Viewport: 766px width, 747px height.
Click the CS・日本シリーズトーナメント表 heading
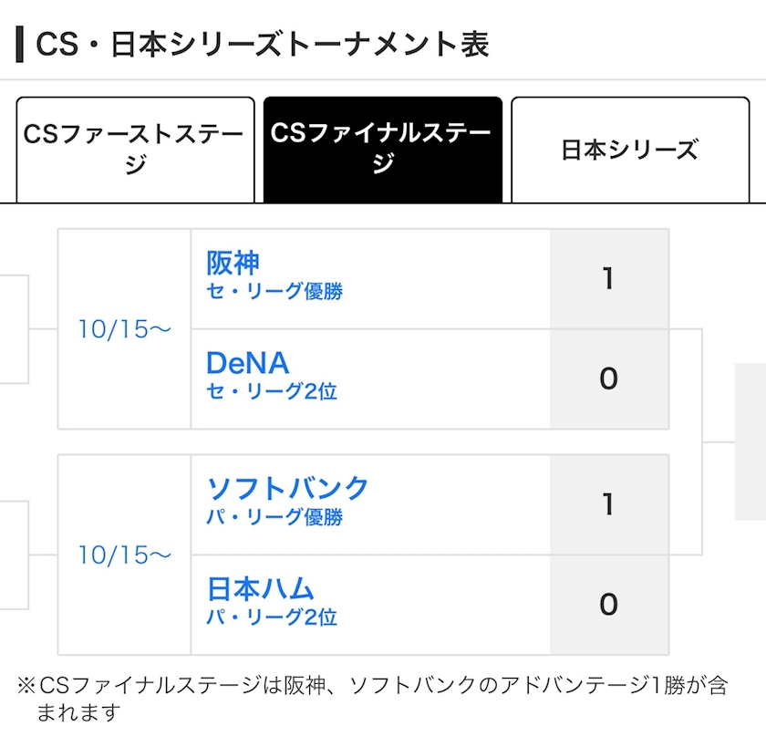262,44
